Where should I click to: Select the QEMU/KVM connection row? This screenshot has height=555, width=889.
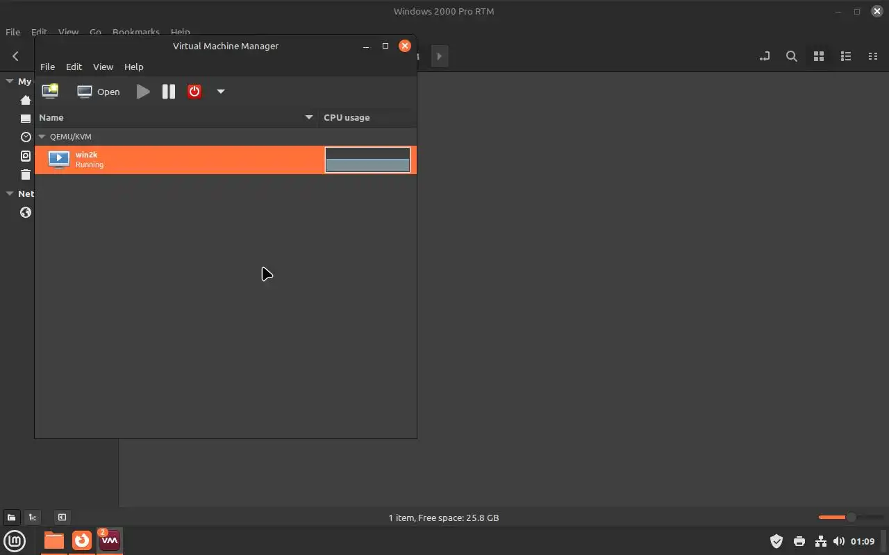coord(226,137)
